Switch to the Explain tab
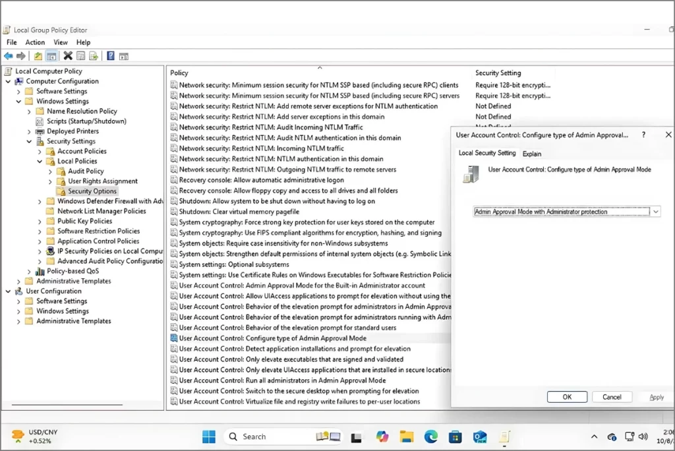The height and width of the screenshot is (451, 675). [532, 154]
